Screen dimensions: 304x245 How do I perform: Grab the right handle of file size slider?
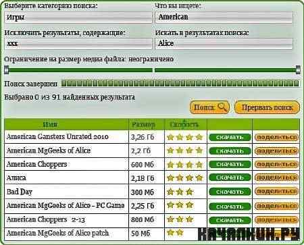pos(298,70)
